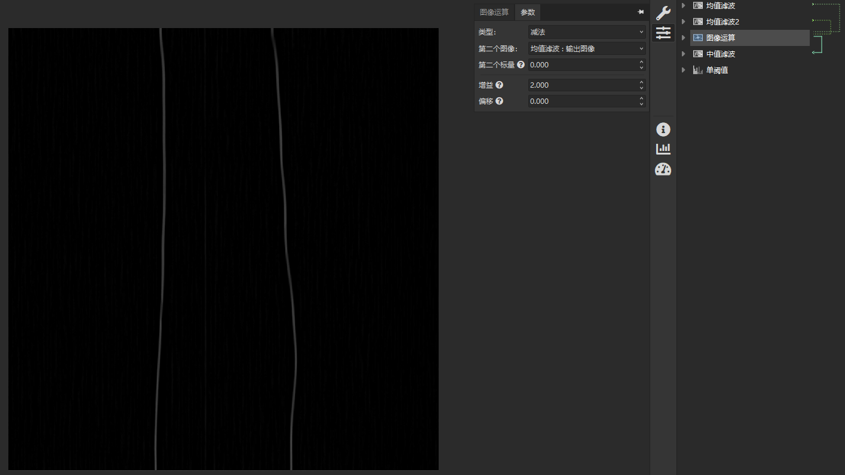Screen dimensions: 845x475
Task: Click the wrench tool icon
Action: point(663,13)
